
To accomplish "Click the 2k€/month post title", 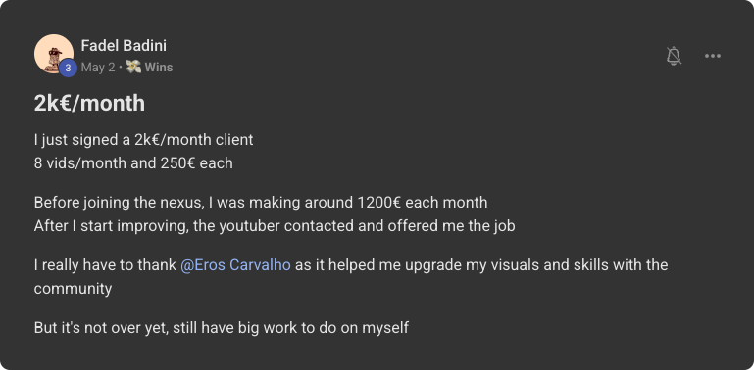I will click(89, 103).
